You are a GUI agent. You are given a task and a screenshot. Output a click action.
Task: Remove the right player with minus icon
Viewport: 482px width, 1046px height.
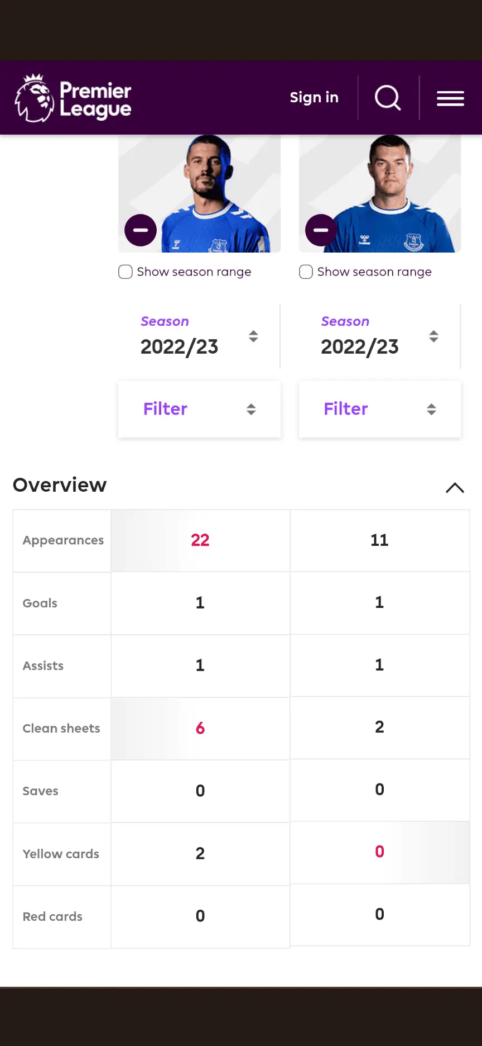click(321, 230)
